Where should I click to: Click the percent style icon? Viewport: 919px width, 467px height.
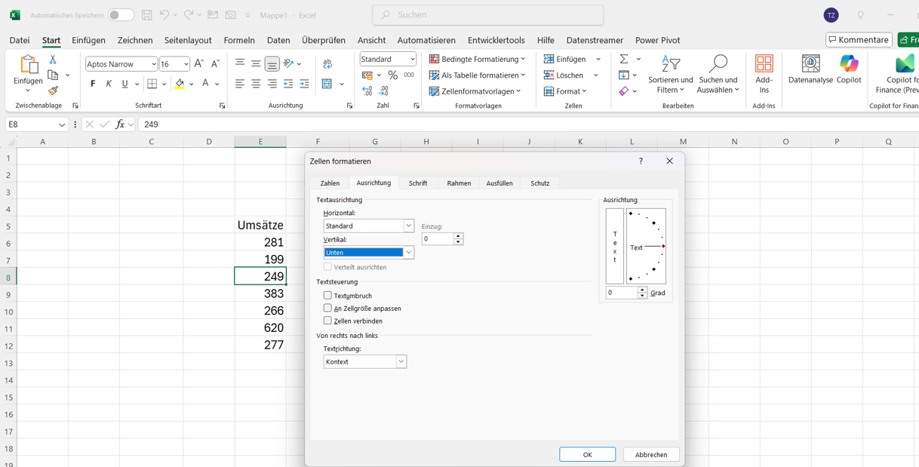click(392, 75)
